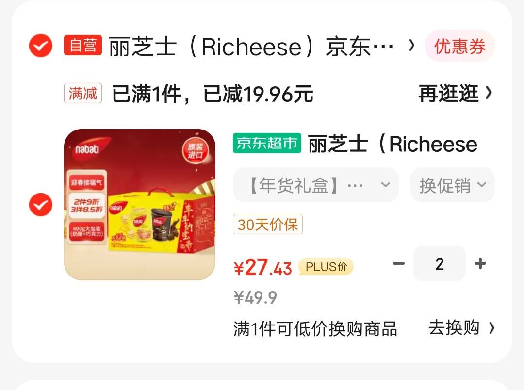Expand the 换促销 promotion dropdown

[453, 185]
